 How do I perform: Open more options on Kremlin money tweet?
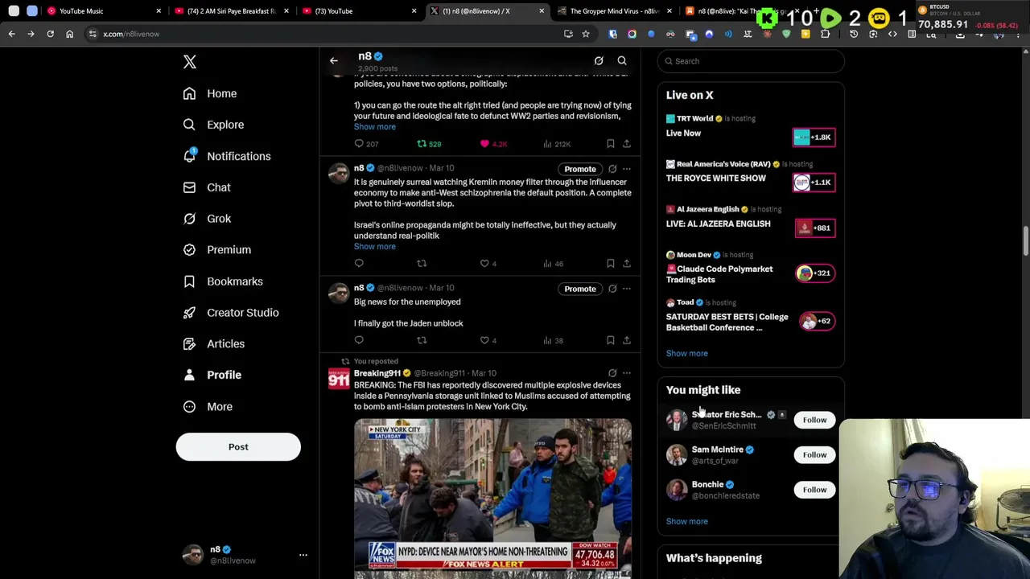(627, 169)
